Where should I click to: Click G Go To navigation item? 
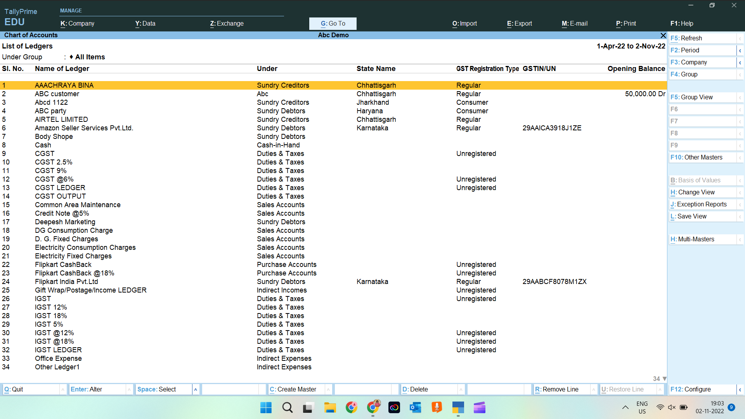(333, 23)
